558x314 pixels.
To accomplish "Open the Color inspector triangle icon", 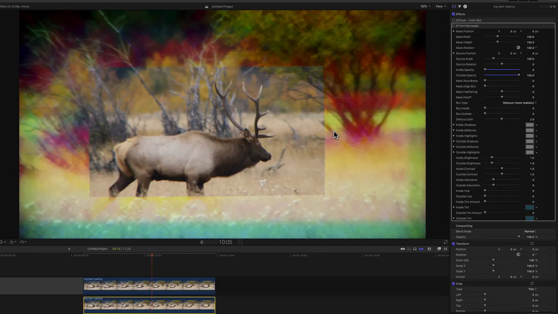I will click(x=459, y=7).
